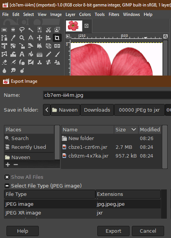Select the Clone stamp tool
This screenshot has width=171, height=238.
click(40, 62)
